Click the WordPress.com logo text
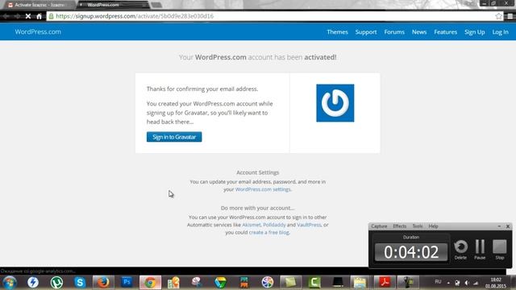Screen dimensions: 516x290 (x=38, y=32)
